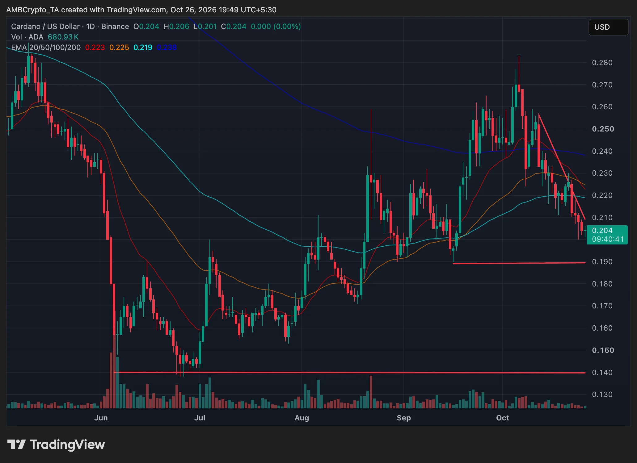Click the EMA value 0.225 in orange
Image resolution: width=637 pixels, height=463 pixels.
pos(119,48)
